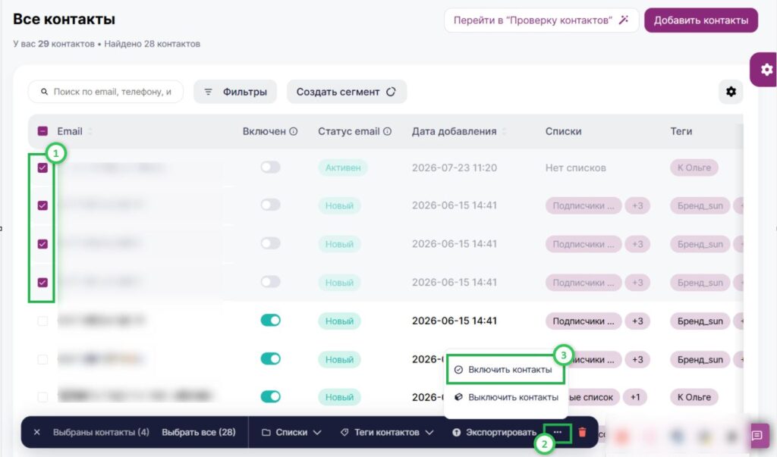Click Экспортировать in bottom bar
Screen dimensions: 777x457
click(494, 432)
